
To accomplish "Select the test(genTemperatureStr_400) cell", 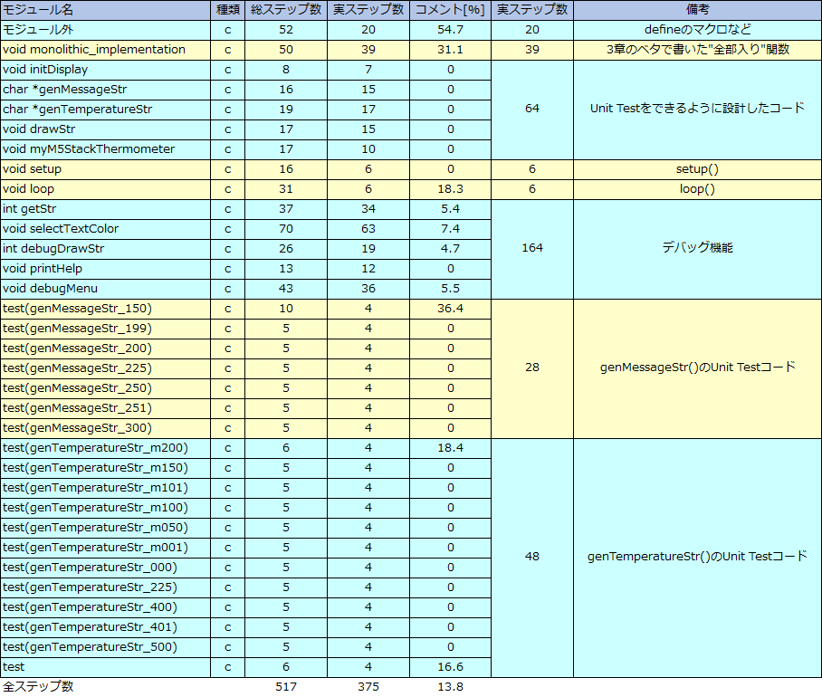I will 105,607.
